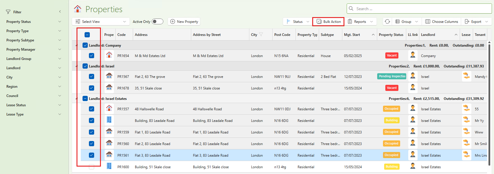The image size is (494, 174).
Task: Click the lease hand icon in the PR1567 row
Action: 466,76
